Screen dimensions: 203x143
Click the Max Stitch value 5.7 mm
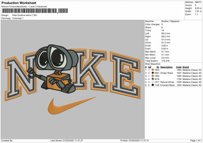[165, 52]
